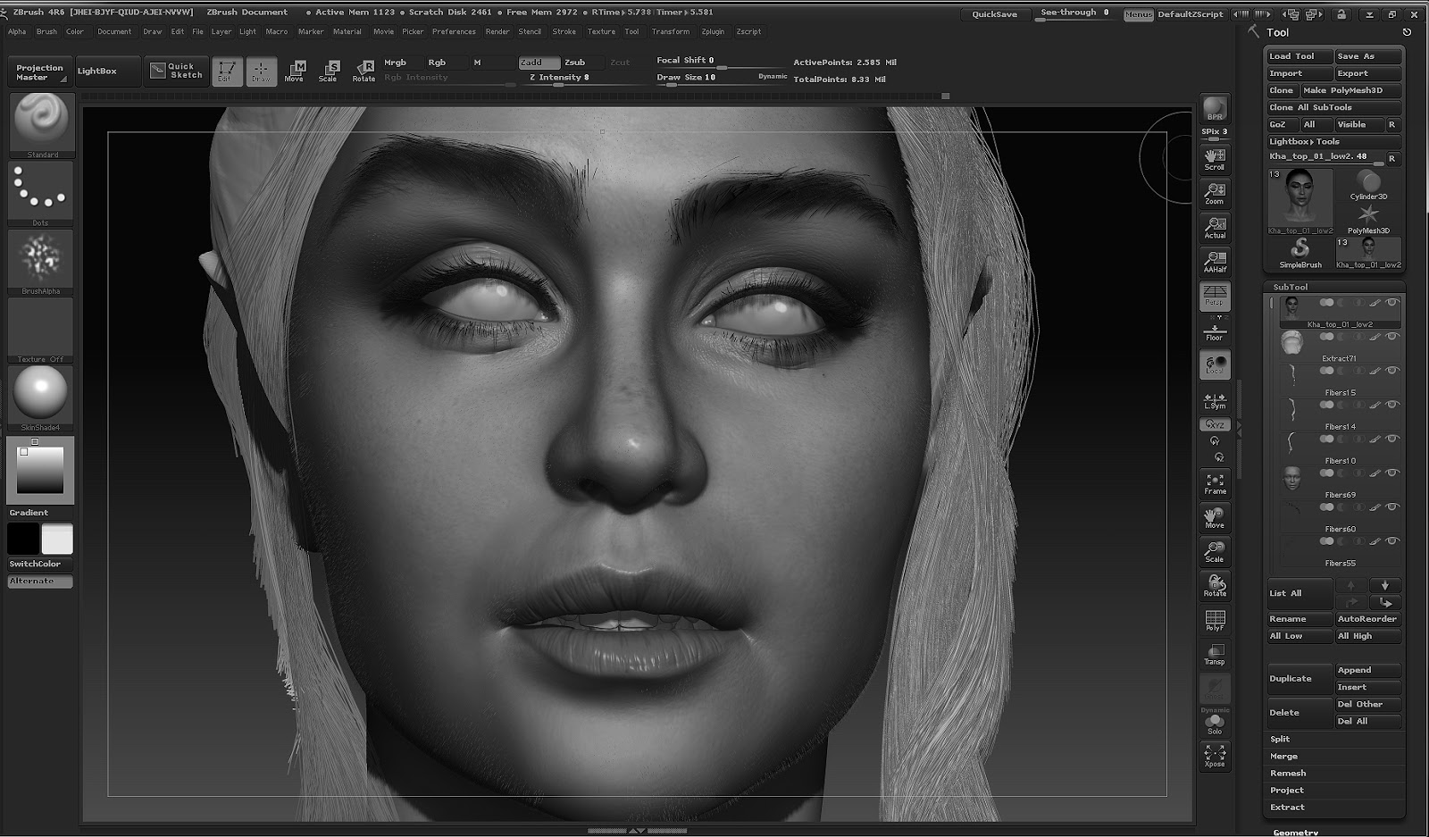Hide the Fibers15 subtool via eye icon

tap(1391, 371)
